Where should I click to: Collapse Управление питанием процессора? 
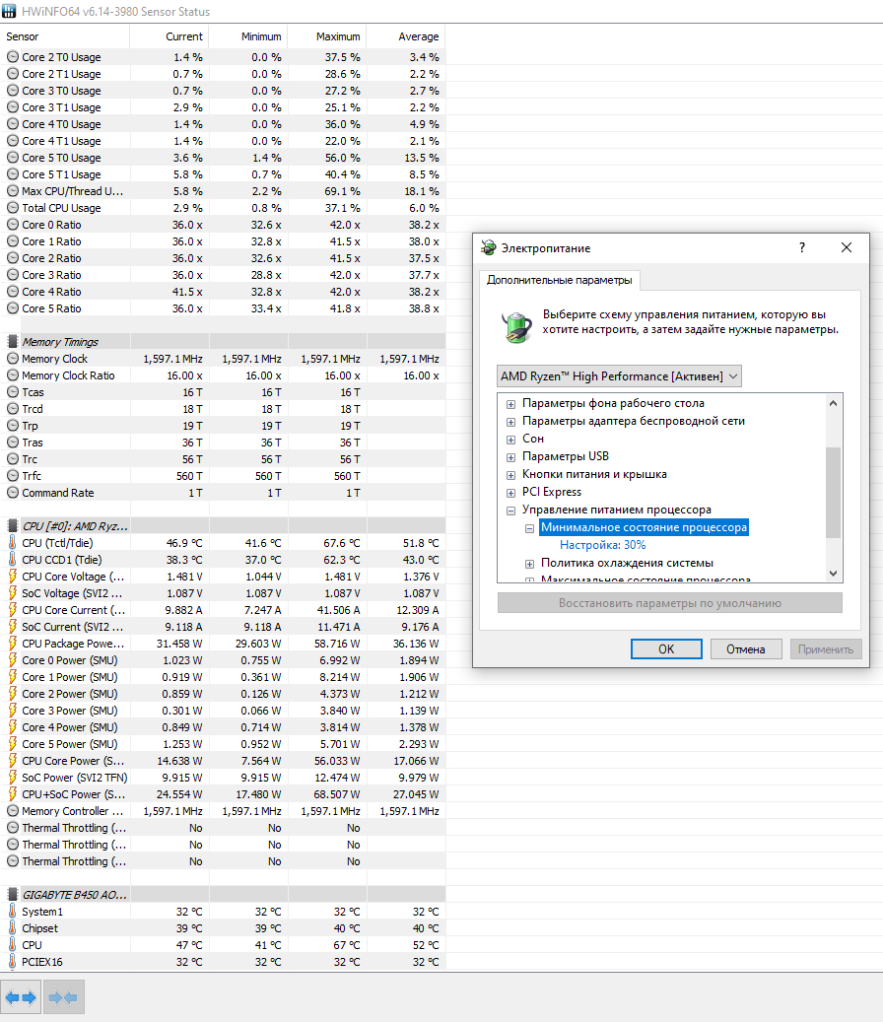pyautogui.click(x=510, y=511)
